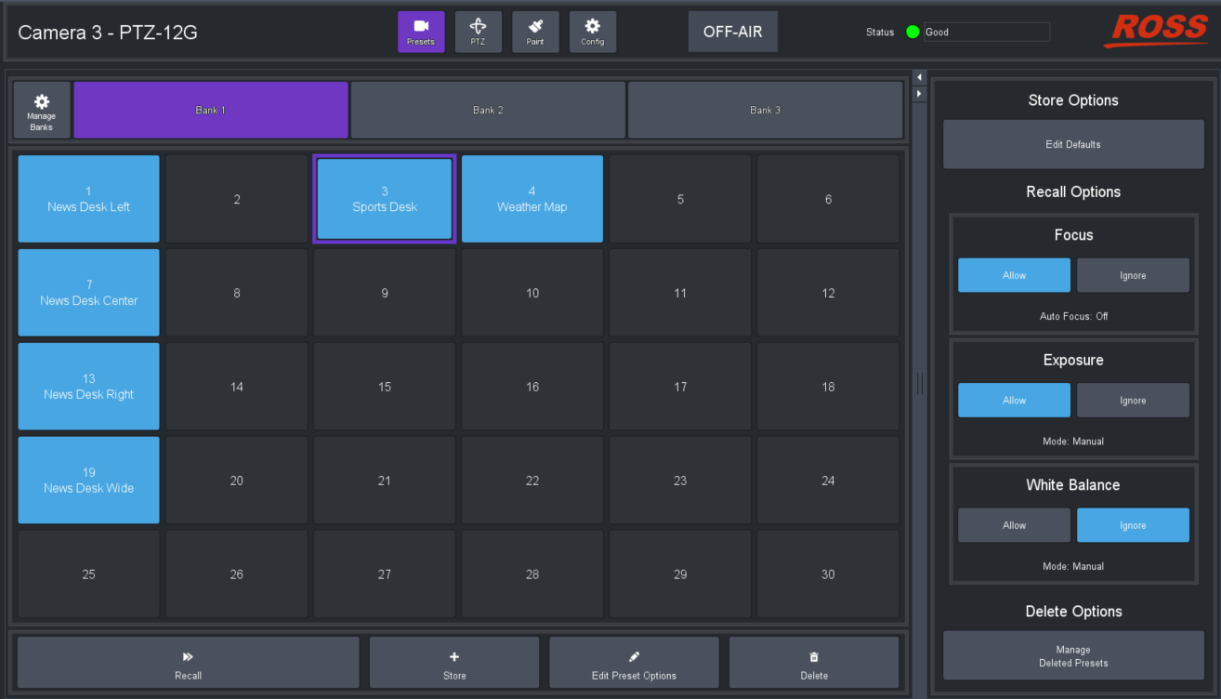This screenshot has height=699, width=1221.
Task: Click the right chevron above the scrollbar
Action: [x=919, y=93]
